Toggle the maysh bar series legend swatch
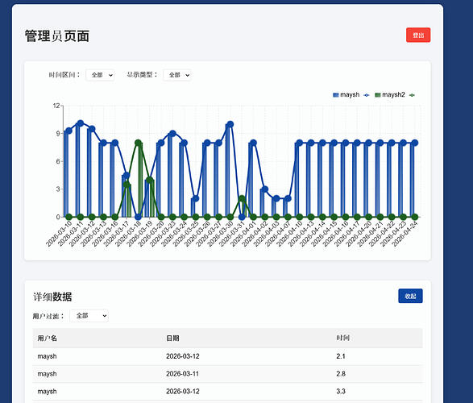473x403 pixels. (336, 95)
